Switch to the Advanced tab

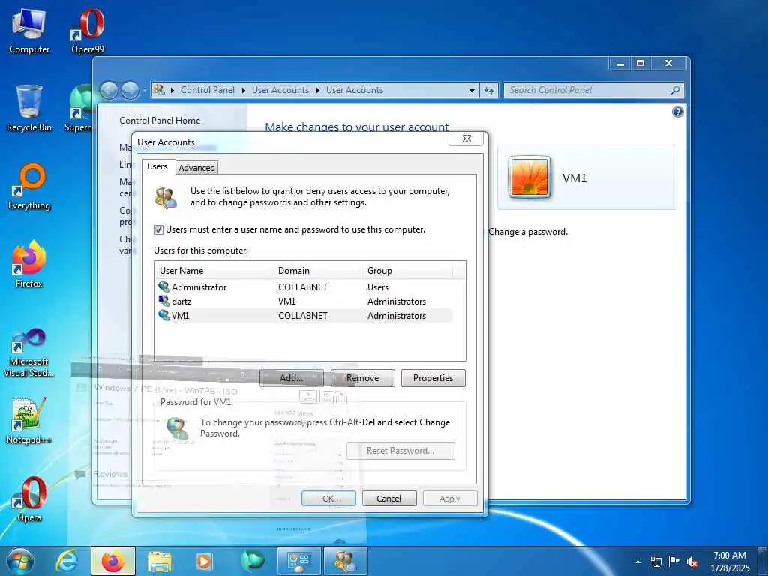[x=196, y=168]
